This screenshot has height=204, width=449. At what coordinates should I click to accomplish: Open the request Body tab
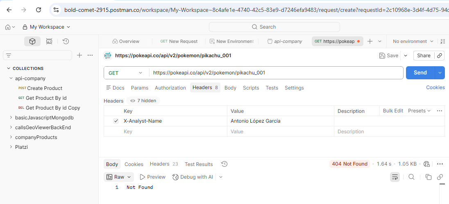(x=230, y=88)
